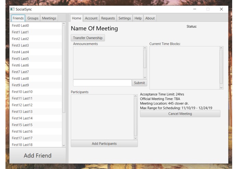Screen dimensions: 238x169
Task: Click Official Meeting Time: TBA text
Action: tap(160, 99)
